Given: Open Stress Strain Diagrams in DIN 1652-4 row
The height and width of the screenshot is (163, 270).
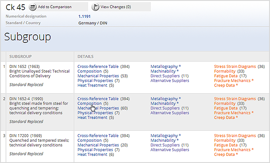Looking at the screenshot, I should (235, 99).
